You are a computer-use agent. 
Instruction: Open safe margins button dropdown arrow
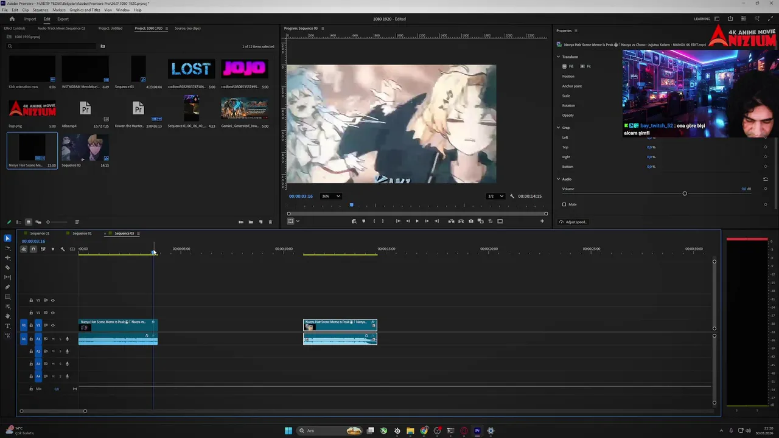(298, 221)
